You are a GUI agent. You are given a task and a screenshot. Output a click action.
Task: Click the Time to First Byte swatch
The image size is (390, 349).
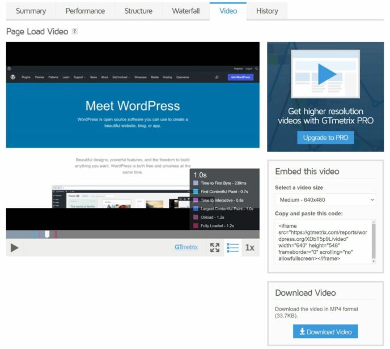click(196, 183)
